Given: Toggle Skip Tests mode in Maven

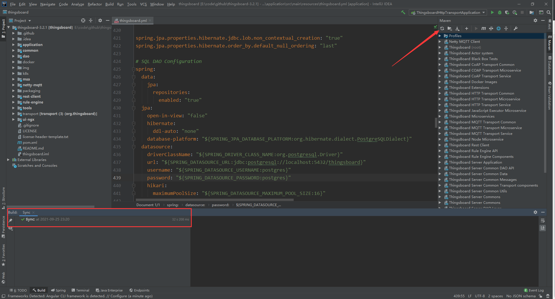Looking at the screenshot, I should tap(499, 28).
